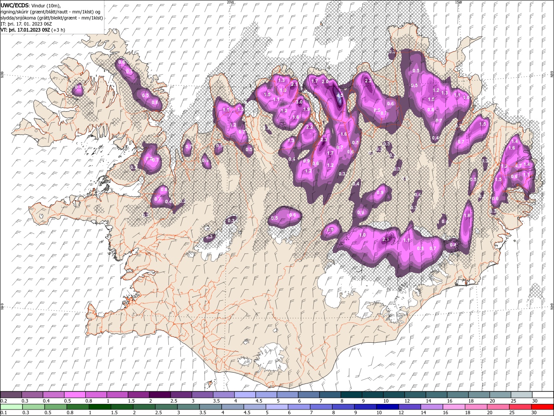Click the '2.0' precipitation value on the map
Image resolution: width=554 pixels, height=416 pixels.
tap(325, 81)
